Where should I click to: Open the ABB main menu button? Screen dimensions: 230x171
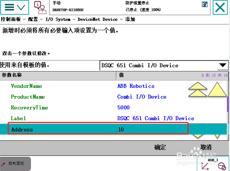coord(14,7)
